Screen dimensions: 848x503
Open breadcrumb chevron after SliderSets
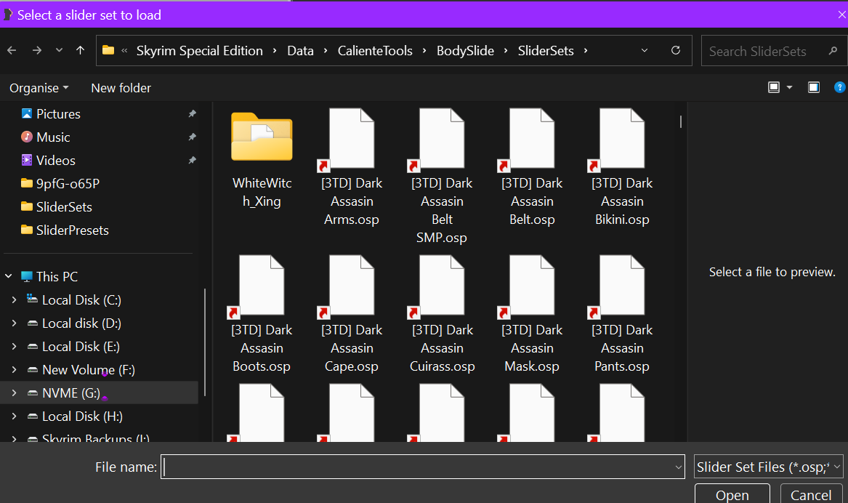[585, 51]
